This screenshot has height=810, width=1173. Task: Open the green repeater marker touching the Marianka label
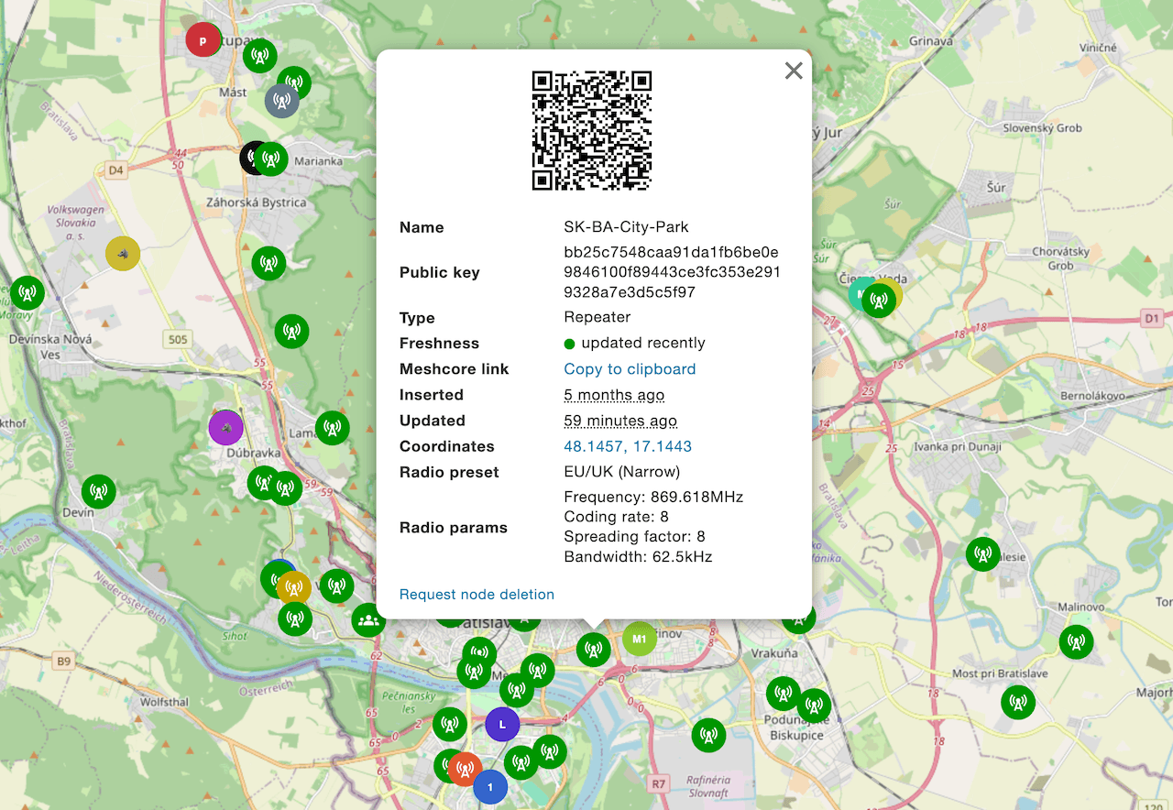271,159
